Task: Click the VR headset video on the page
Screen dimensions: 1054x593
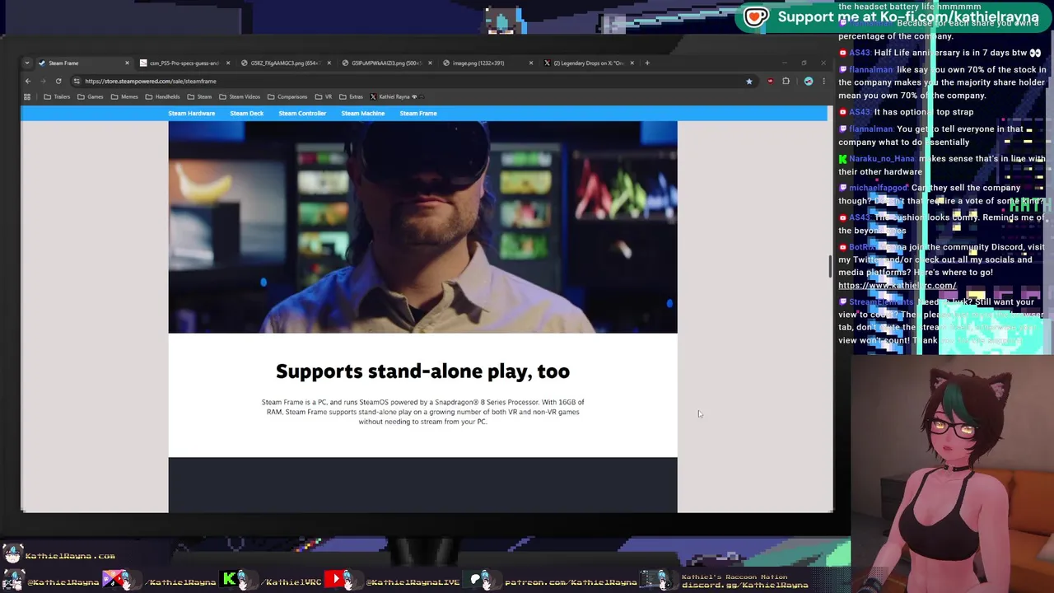Action: point(422,226)
